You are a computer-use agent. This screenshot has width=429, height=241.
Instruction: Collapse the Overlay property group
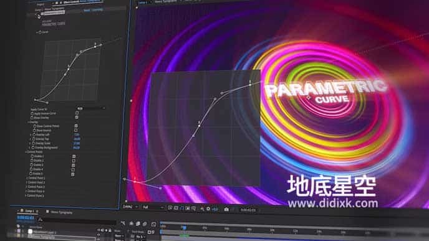pos(28,122)
